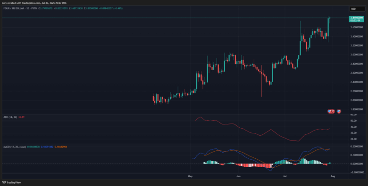Click the price change +0.01842357 (+0.49%)
The width and height of the screenshot is (368, 186).
(111, 8)
